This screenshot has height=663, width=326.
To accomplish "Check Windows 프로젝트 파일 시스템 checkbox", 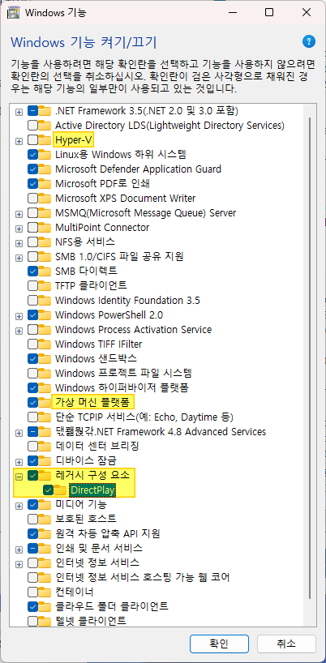I will (32, 373).
